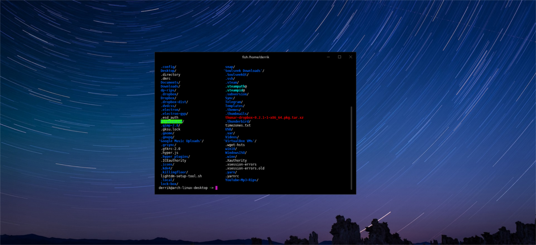
Task: Click the '.kde4/' directory entry
Action: (x=166, y=168)
